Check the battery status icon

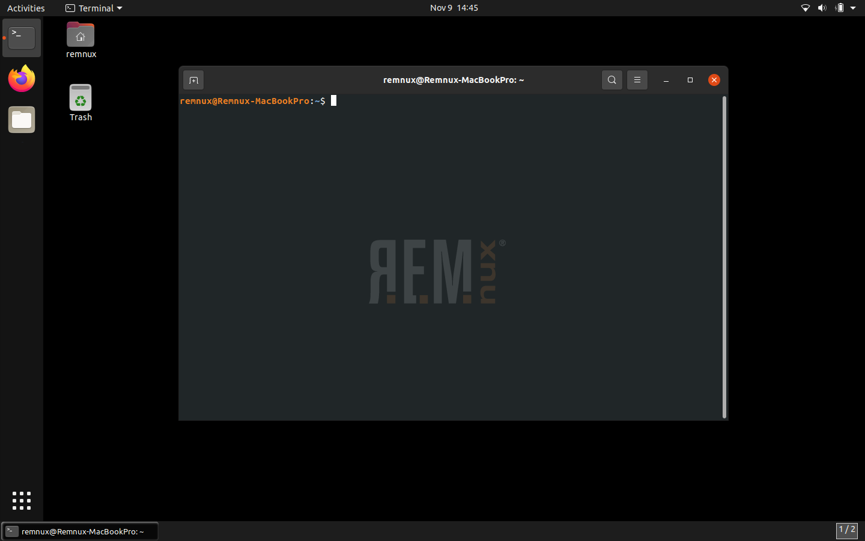839,8
